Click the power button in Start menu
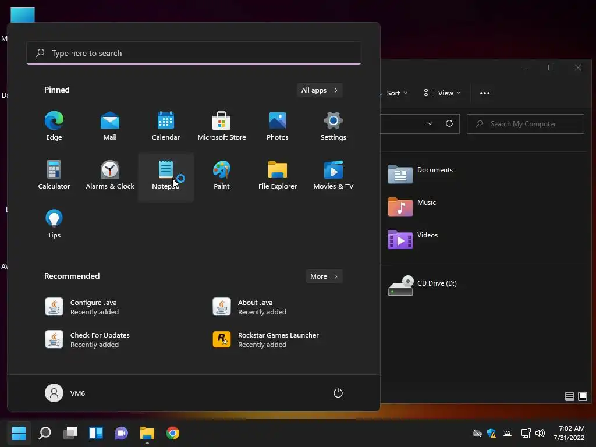This screenshot has height=447, width=596. click(x=338, y=393)
